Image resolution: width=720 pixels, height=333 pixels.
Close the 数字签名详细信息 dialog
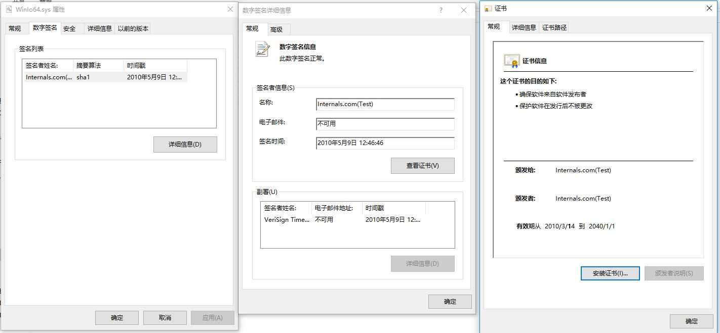tap(464, 10)
